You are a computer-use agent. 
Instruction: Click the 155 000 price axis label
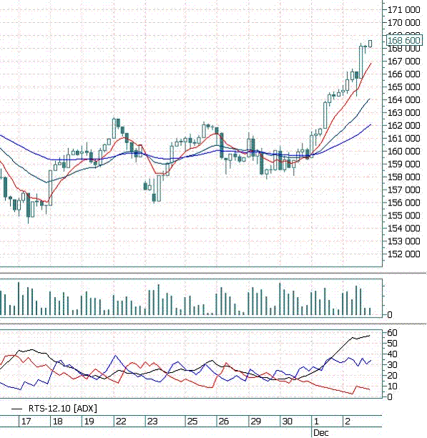(404, 215)
